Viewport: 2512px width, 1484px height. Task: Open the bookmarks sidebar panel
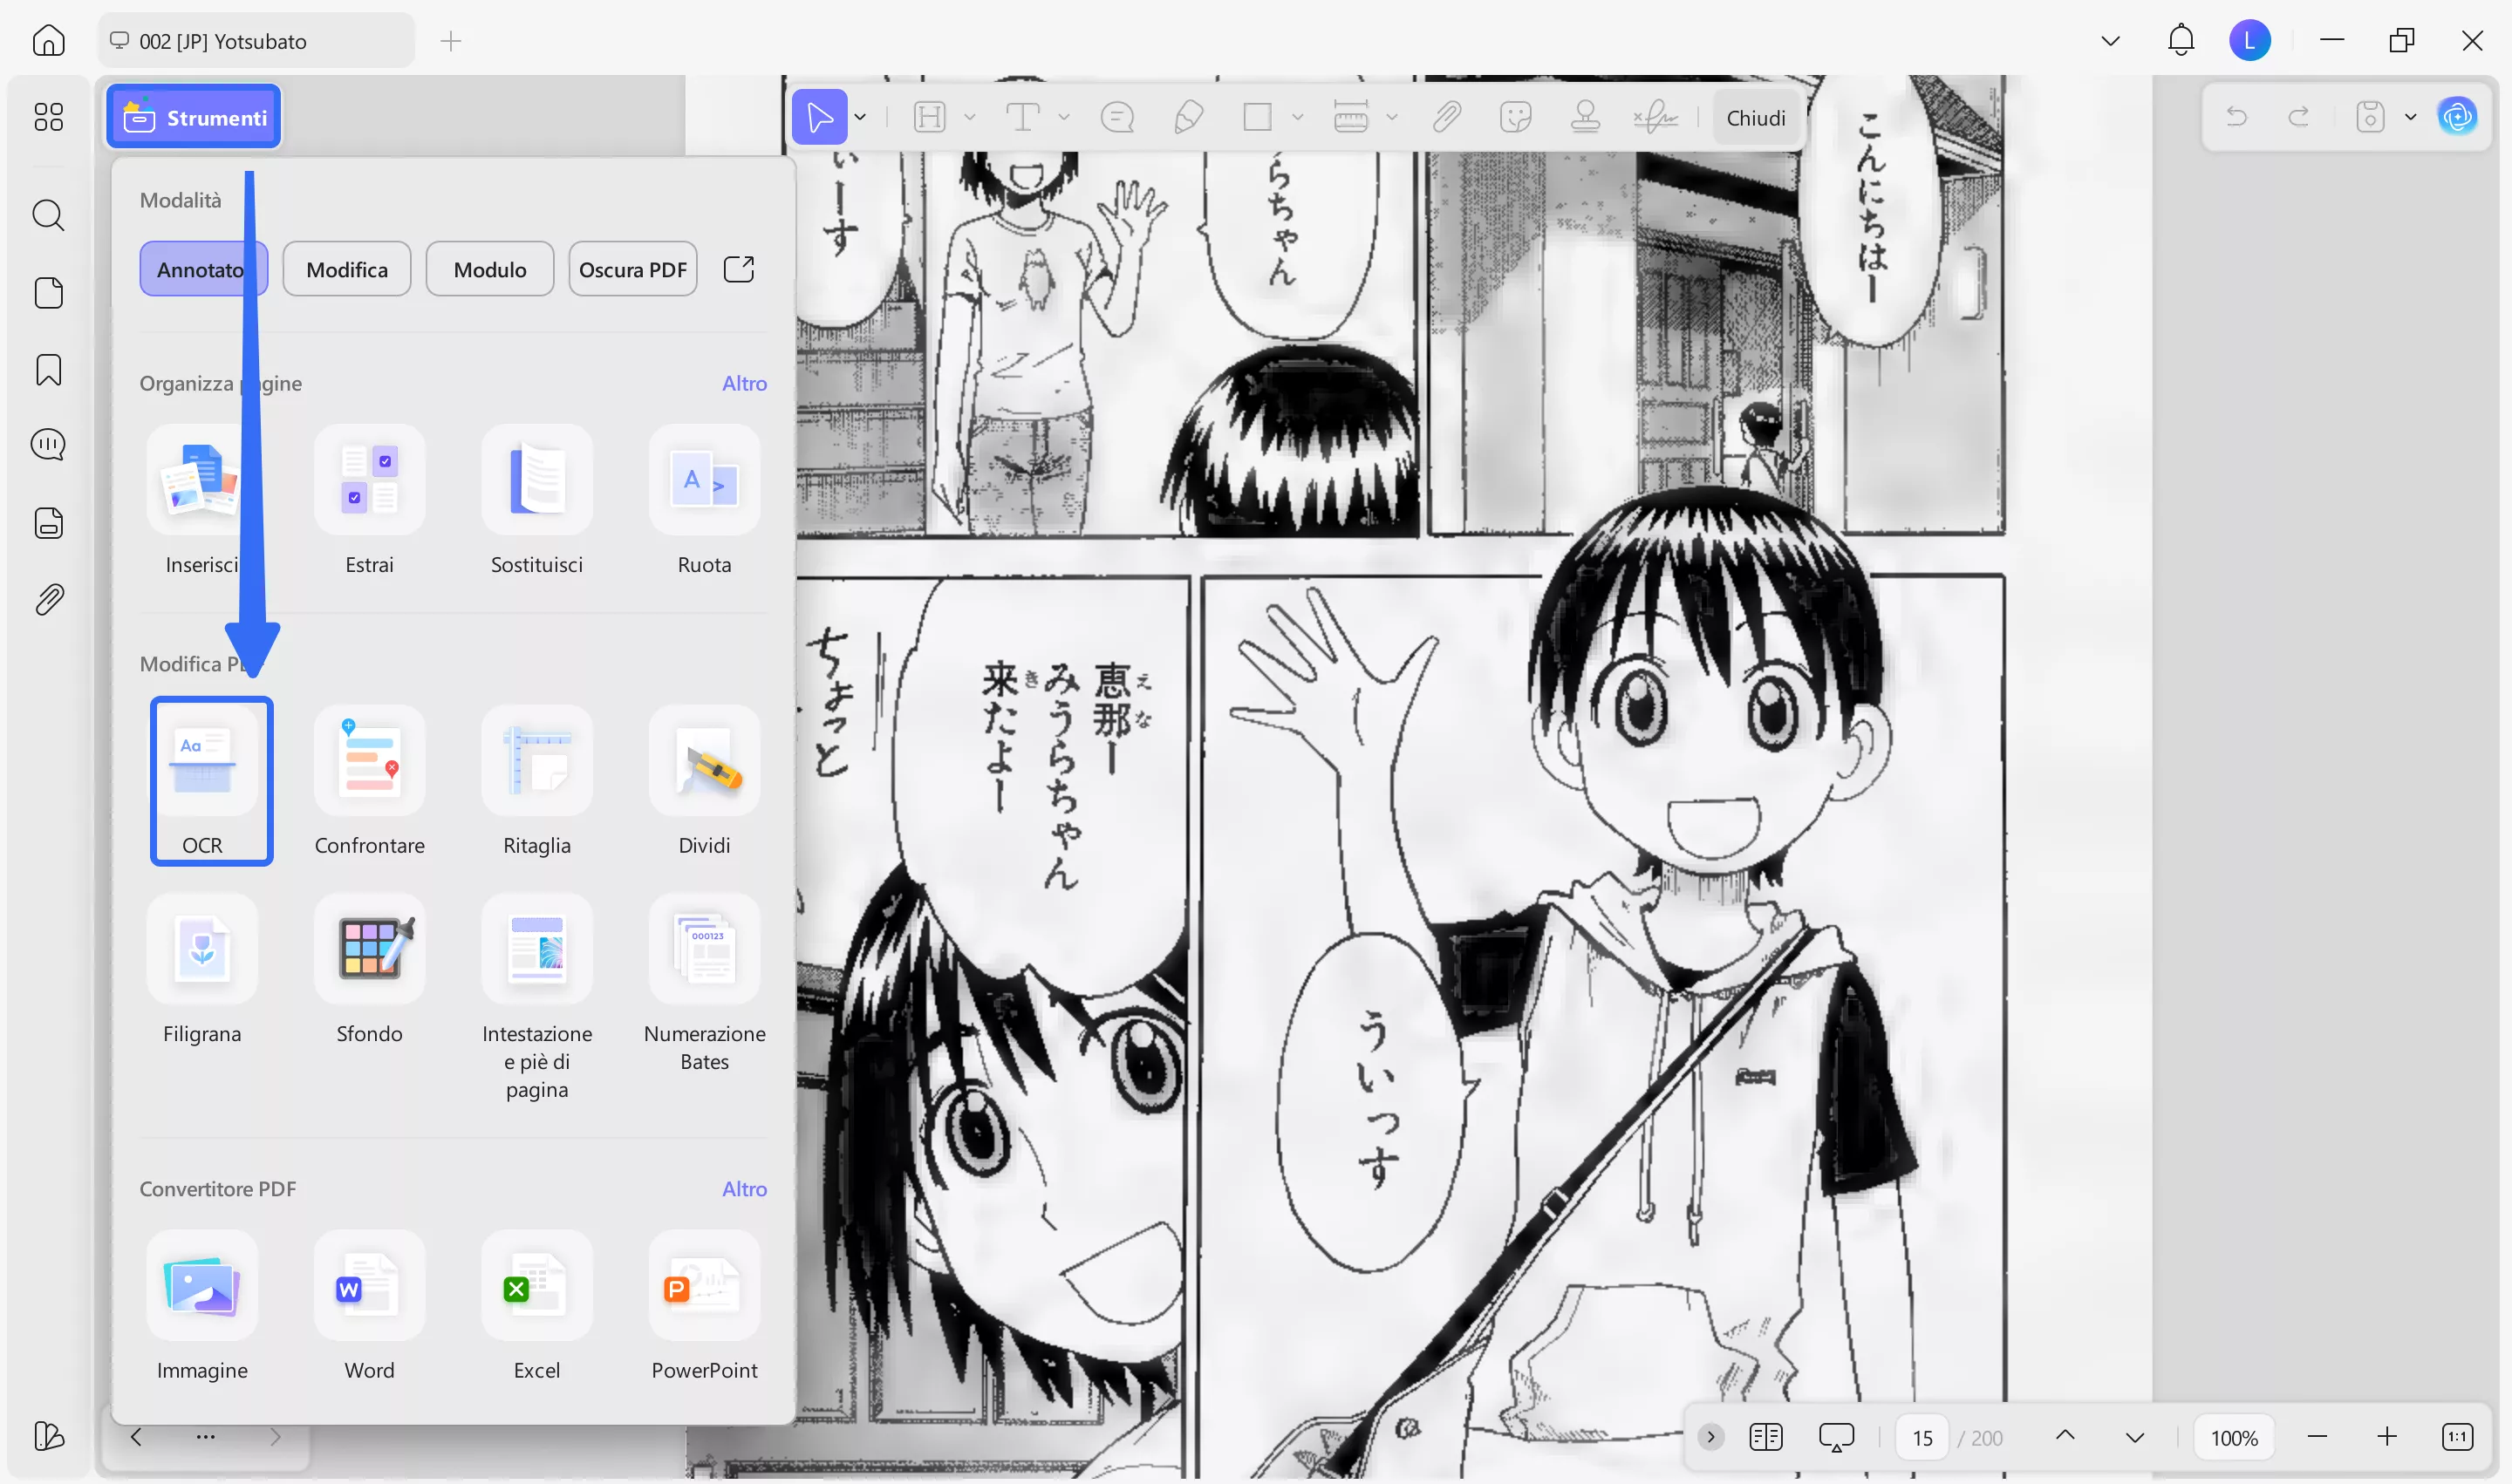(x=48, y=370)
